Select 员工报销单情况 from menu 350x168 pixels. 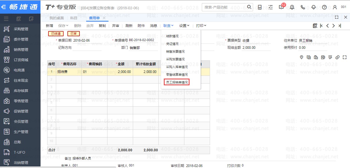[x=177, y=82]
